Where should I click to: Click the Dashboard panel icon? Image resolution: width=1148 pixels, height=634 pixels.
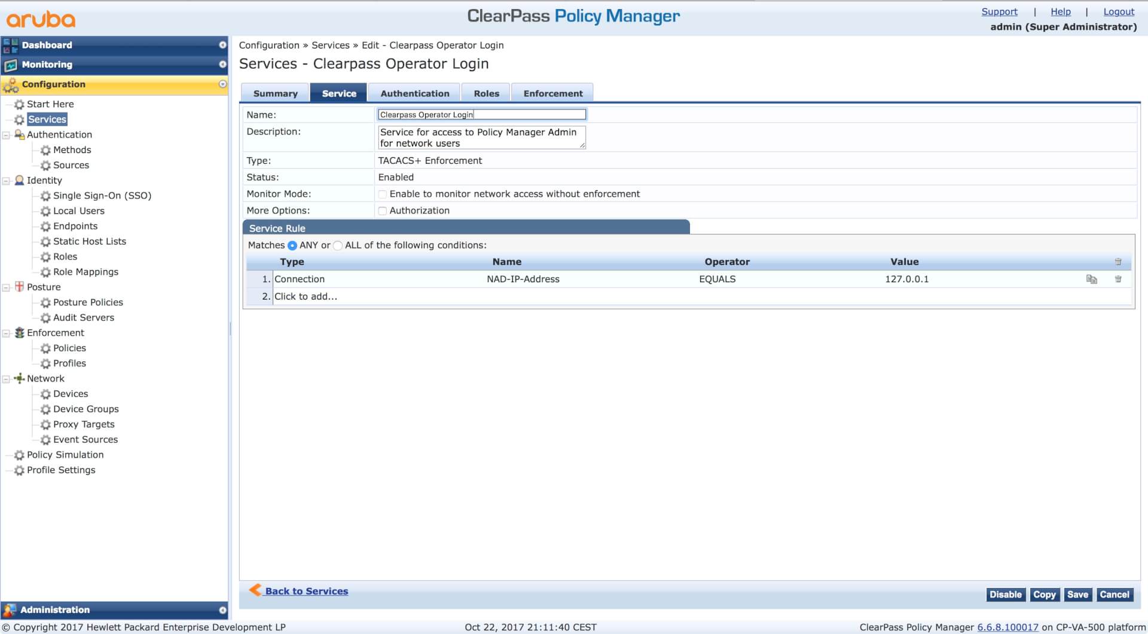click(x=11, y=45)
